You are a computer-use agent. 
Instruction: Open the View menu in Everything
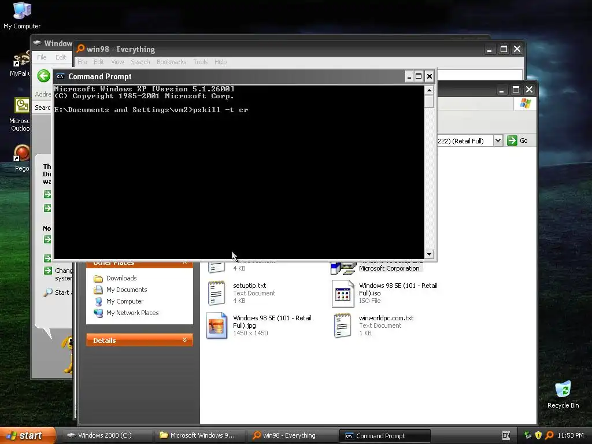pos(117,62)
